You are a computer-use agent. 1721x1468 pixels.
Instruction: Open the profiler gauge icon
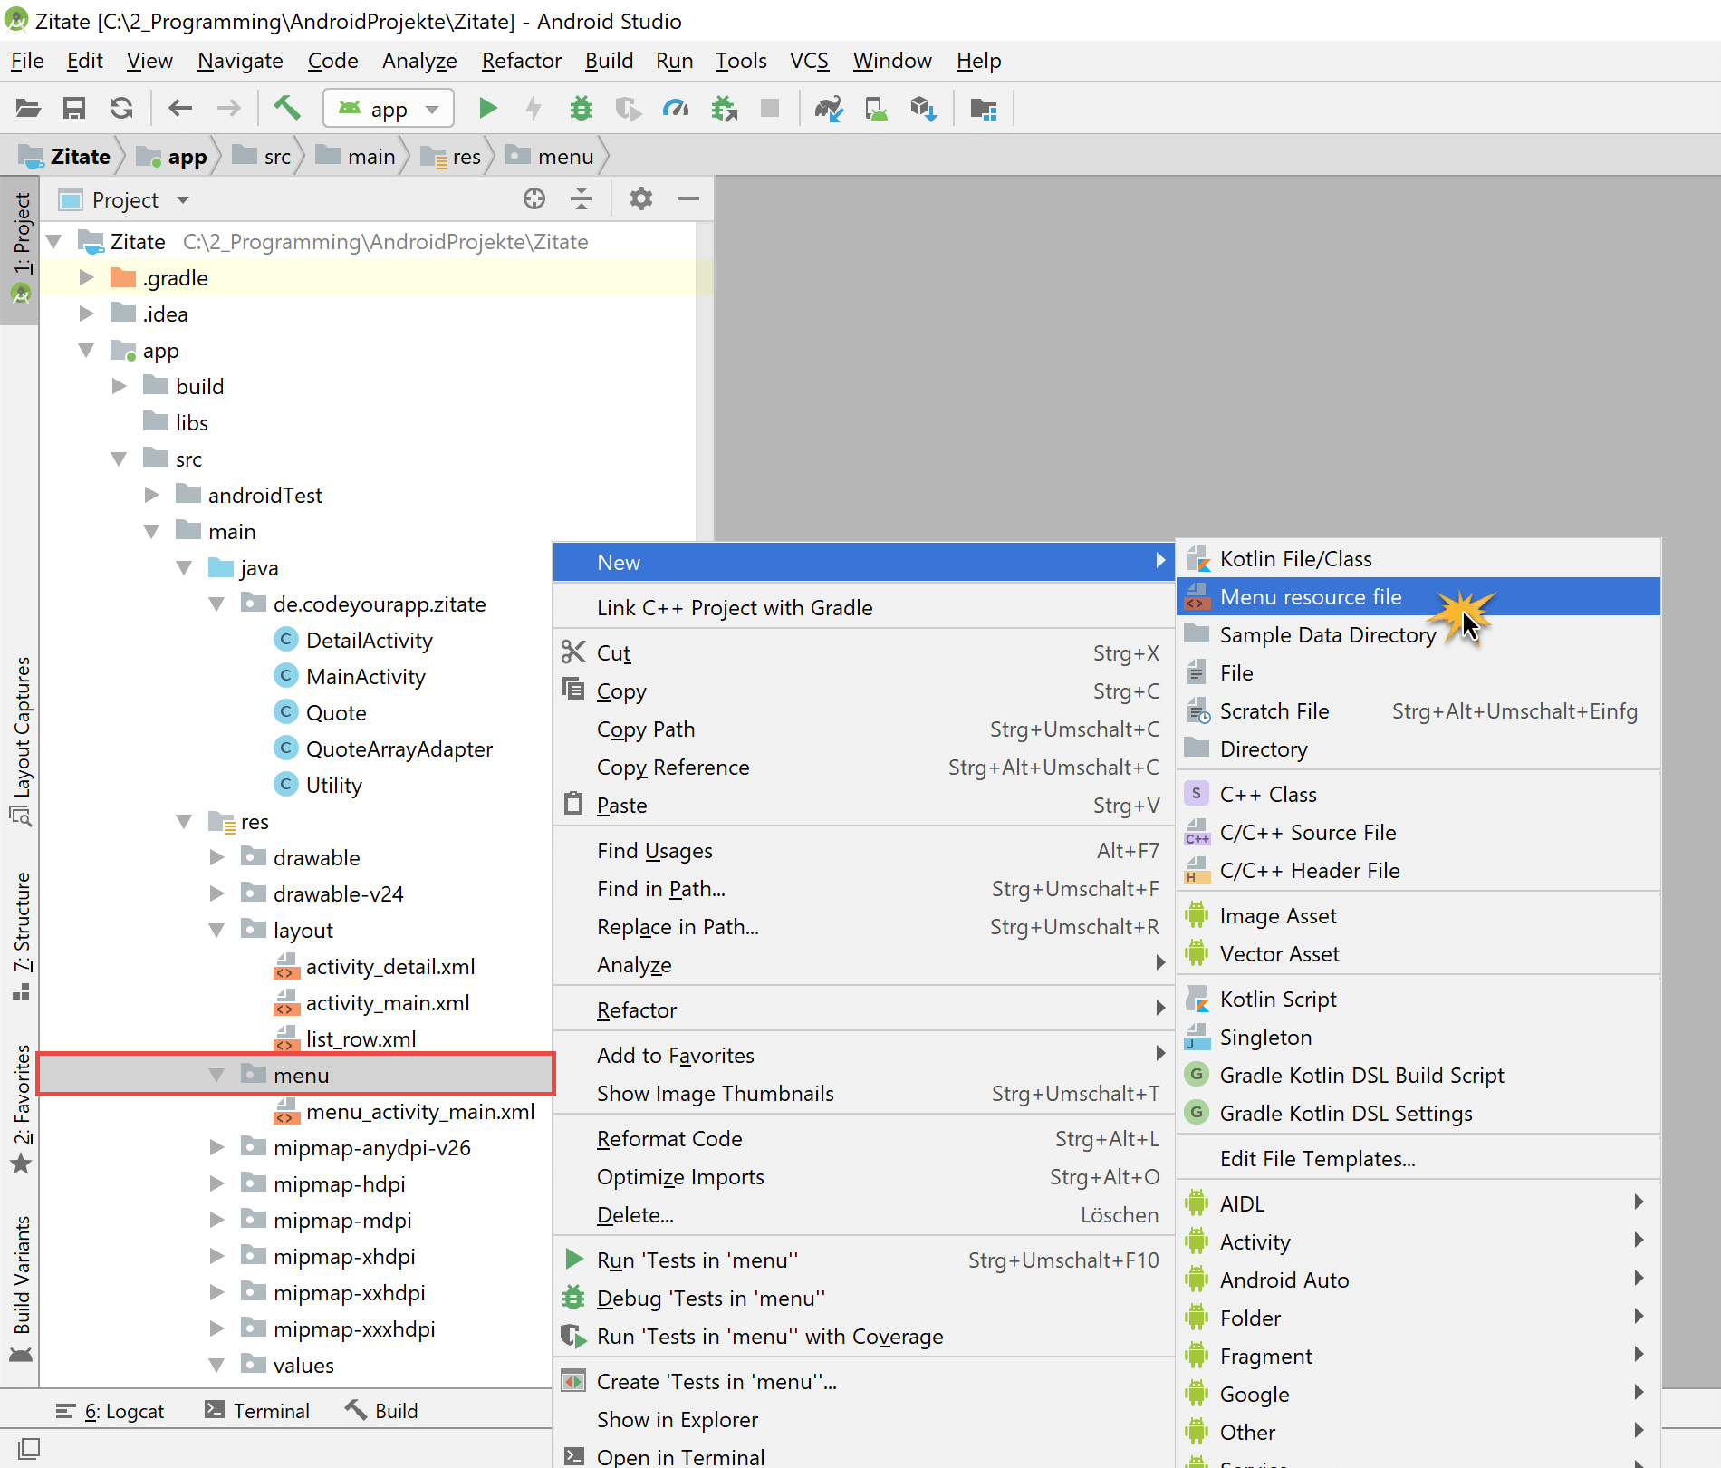coord(676,109)
